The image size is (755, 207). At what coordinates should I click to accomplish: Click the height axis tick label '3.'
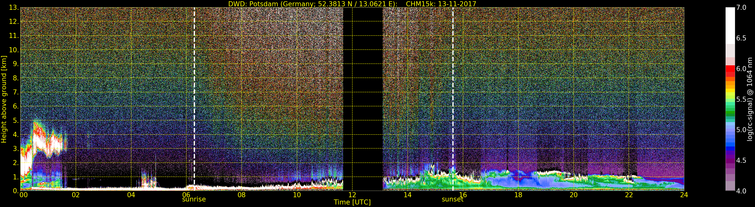(x=16, y=148)
